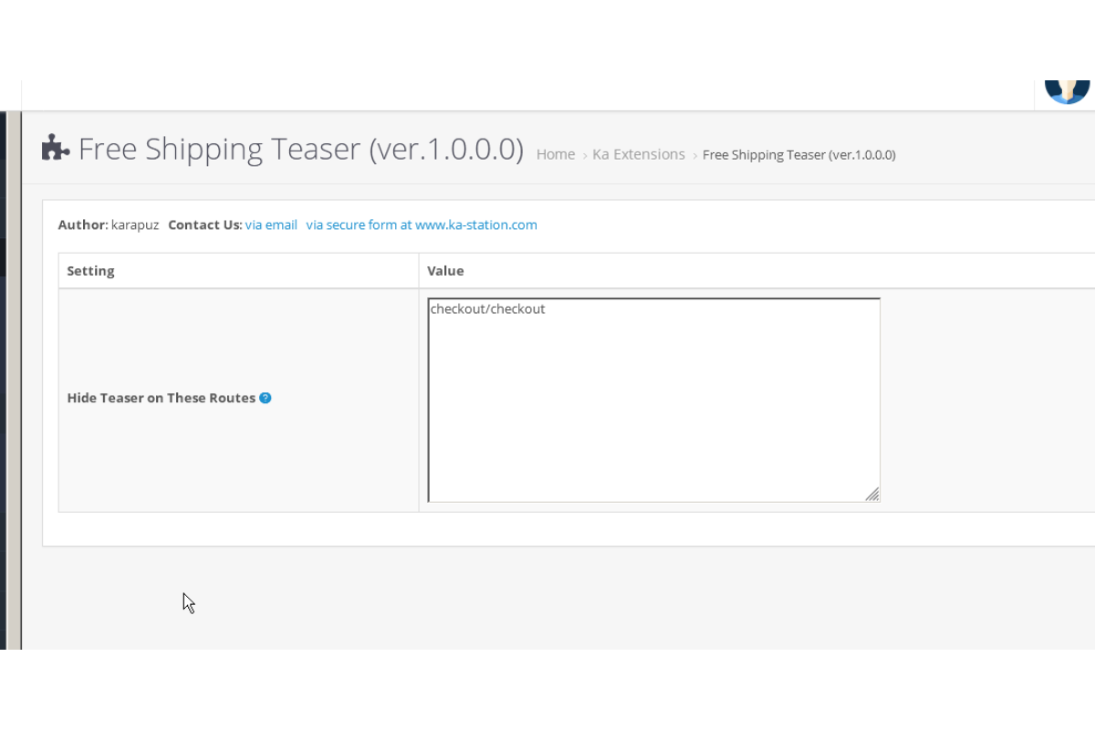Click the textarea resize handle
Viewport: 1095px width, 730px height.
872,495
